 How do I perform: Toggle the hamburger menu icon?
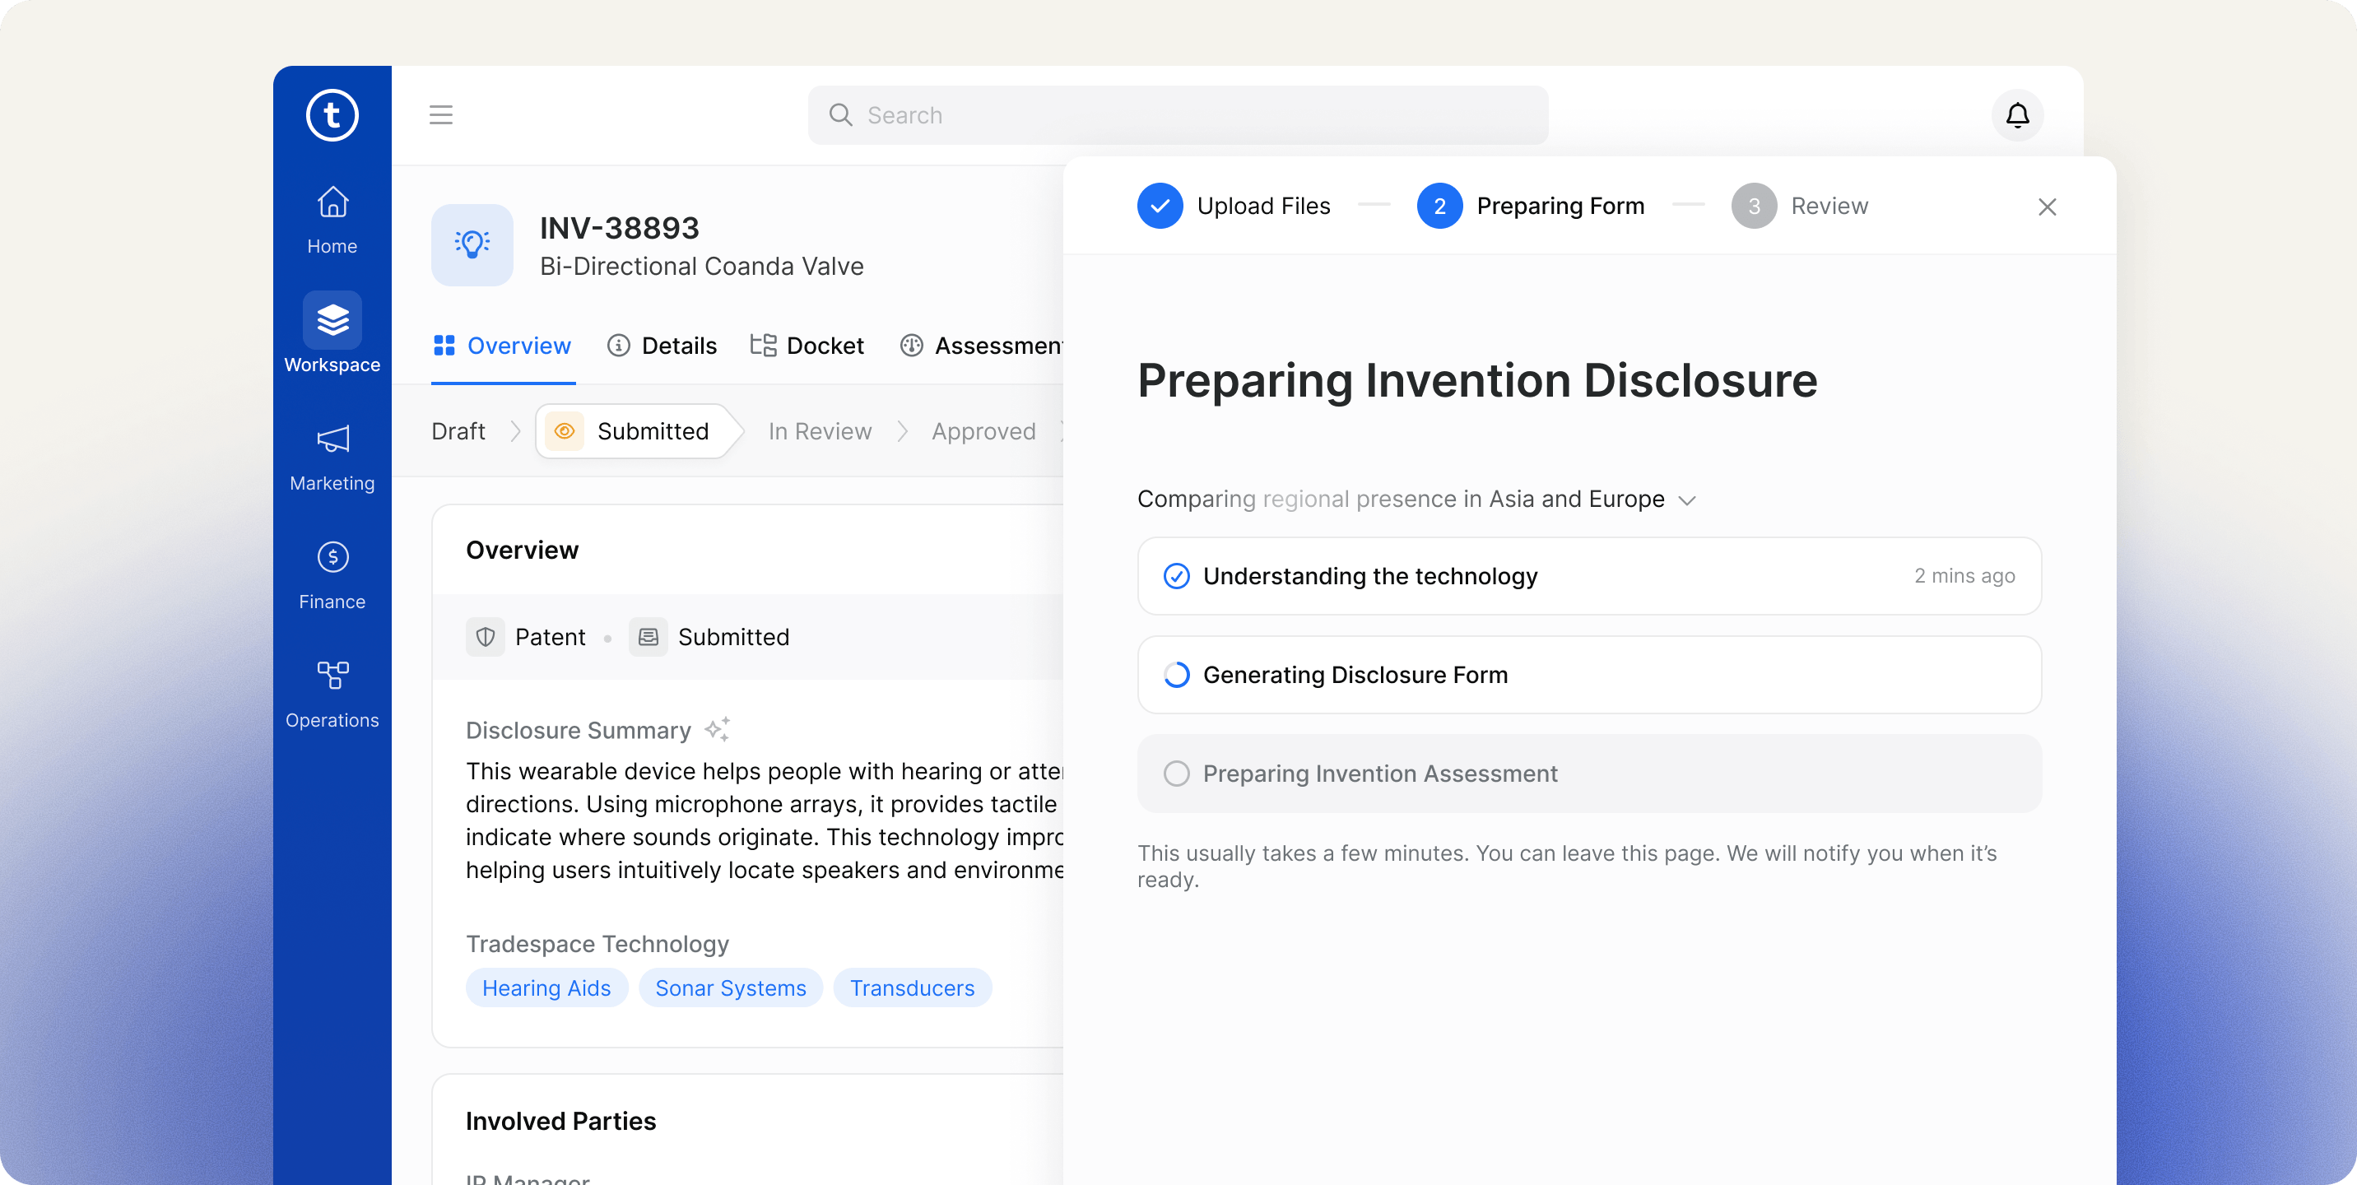coord(441,115)
